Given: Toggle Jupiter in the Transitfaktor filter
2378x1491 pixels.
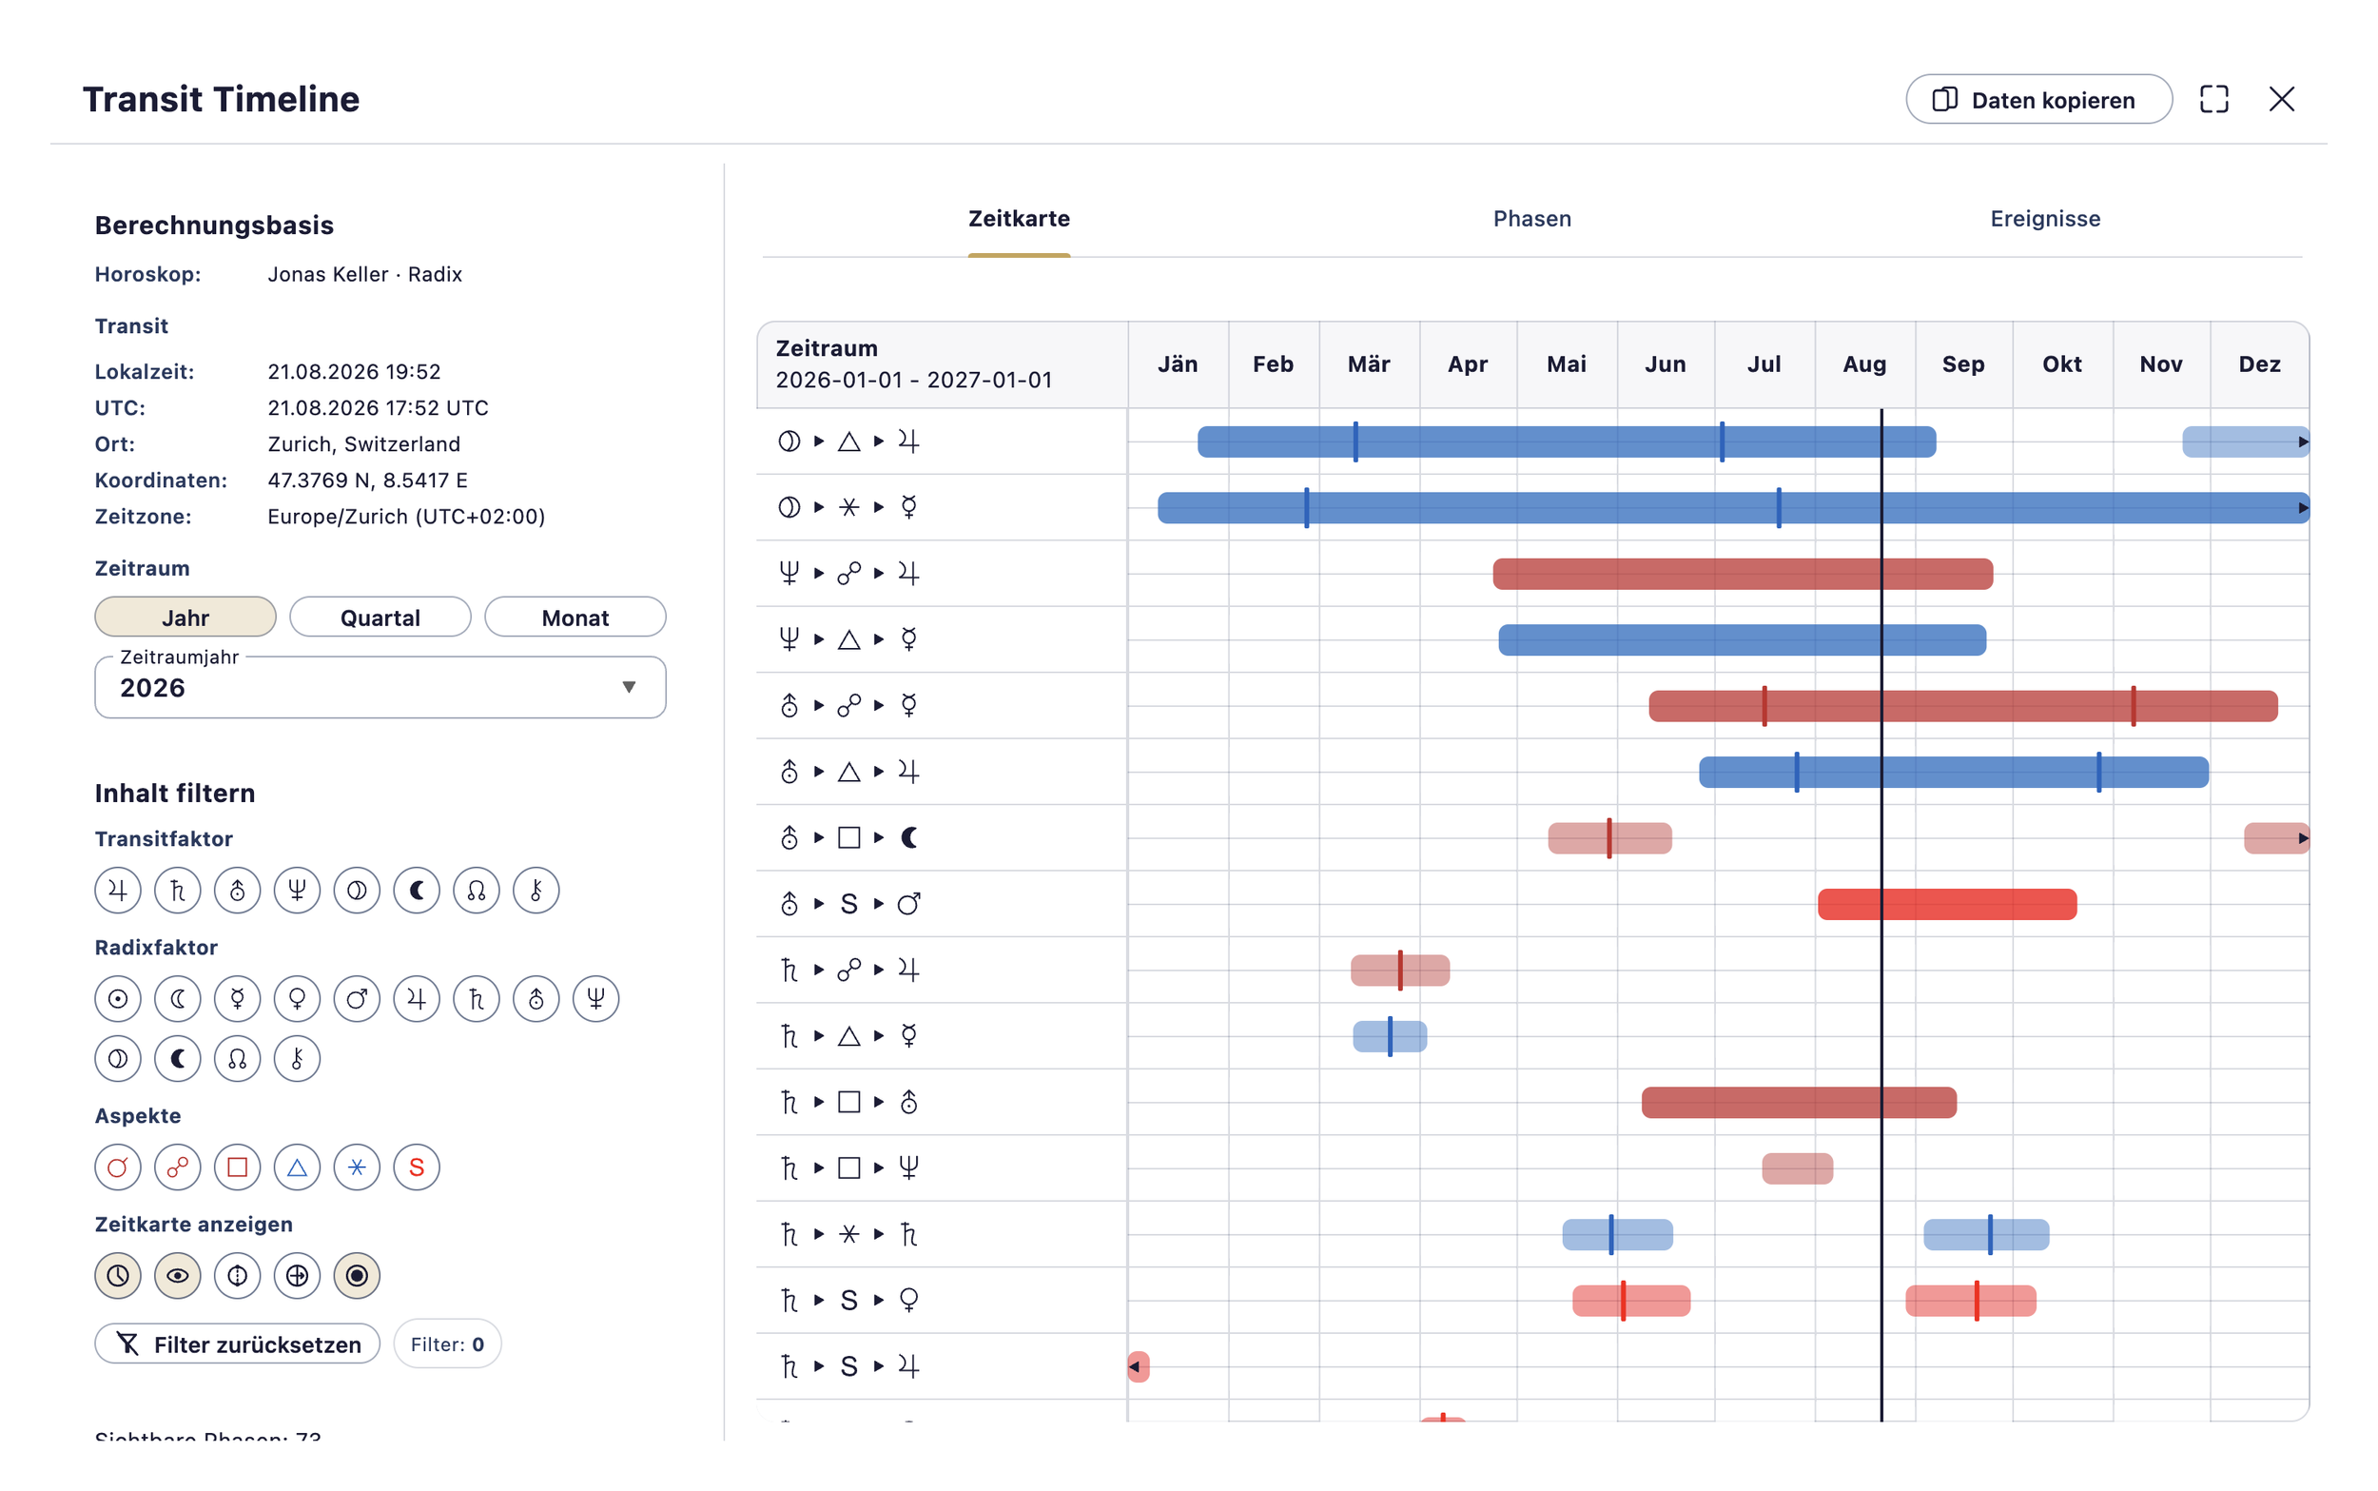Looking at the screenshot, I should [117, 891].
